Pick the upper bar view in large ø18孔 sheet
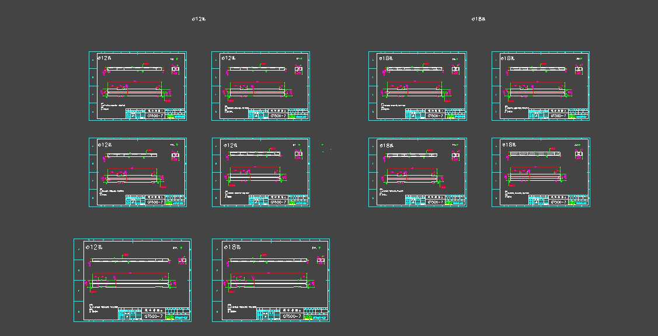Viewport: 658px width, 336px height. click(x=269, y=260)
